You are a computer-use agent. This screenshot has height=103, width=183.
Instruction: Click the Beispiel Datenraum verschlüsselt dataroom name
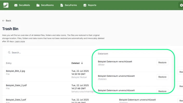[x=115, y=62]
